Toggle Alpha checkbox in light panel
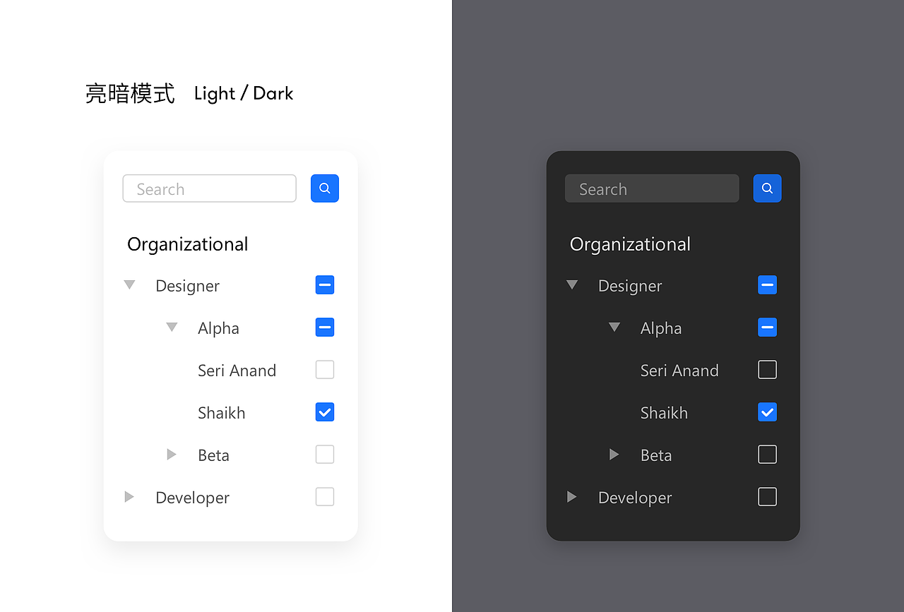This screenshot has width=904, height=612. tap(325, 328)
